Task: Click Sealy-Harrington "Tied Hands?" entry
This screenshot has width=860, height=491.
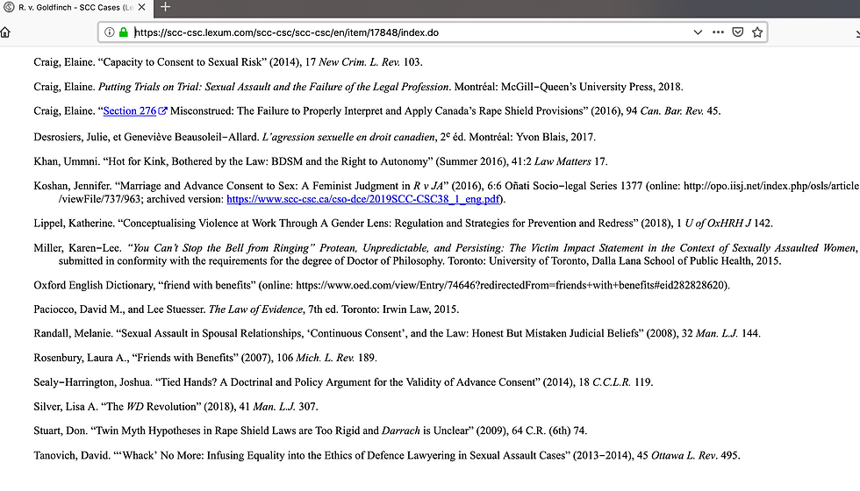Action: coord(343,382)
